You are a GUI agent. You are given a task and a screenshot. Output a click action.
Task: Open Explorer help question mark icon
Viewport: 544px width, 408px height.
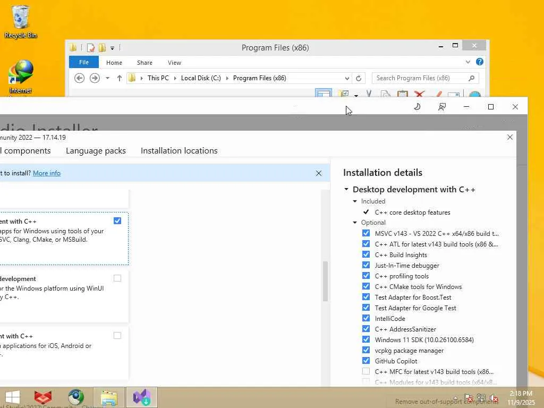click(x=480, y=62)
